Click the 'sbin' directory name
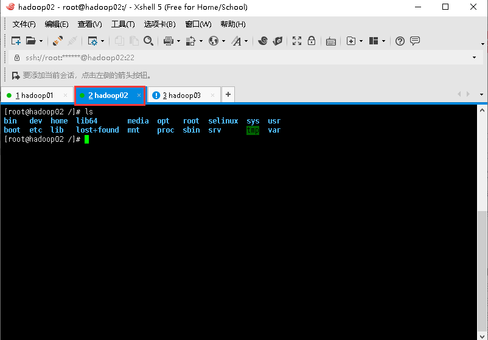Screen dimensions: 488x340 click(x=191, y=130)
